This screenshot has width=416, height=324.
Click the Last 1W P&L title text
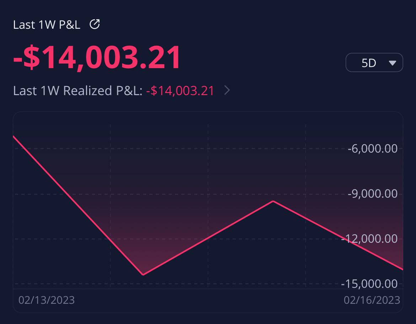tap(47, 25)
